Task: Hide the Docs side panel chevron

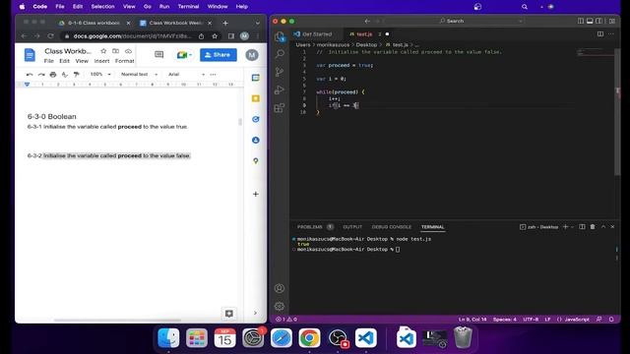Action: point(255,313)
